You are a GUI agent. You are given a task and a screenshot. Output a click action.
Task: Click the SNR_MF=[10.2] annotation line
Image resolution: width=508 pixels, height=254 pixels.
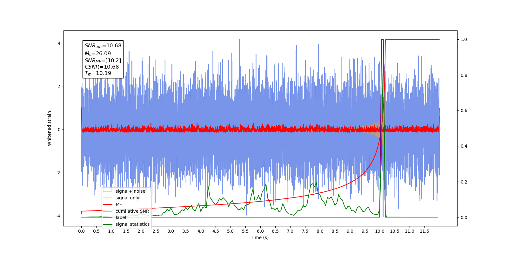pyautogui.click(x=103, y=60)
